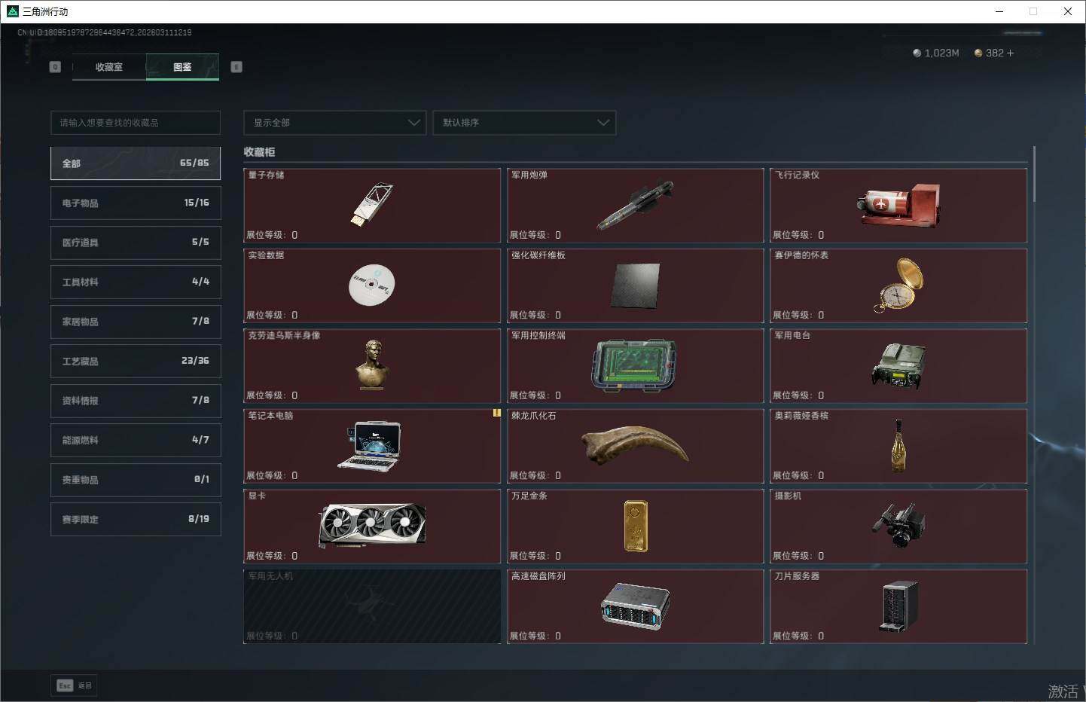Open the 棘龙爪化石 claw fossil item
The width and height of the screenshot is (1086, 702).
(636, 446)
